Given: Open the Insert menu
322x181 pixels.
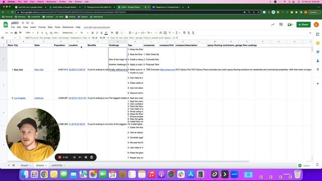Looking at the screenshot, I should pos(33,27).
